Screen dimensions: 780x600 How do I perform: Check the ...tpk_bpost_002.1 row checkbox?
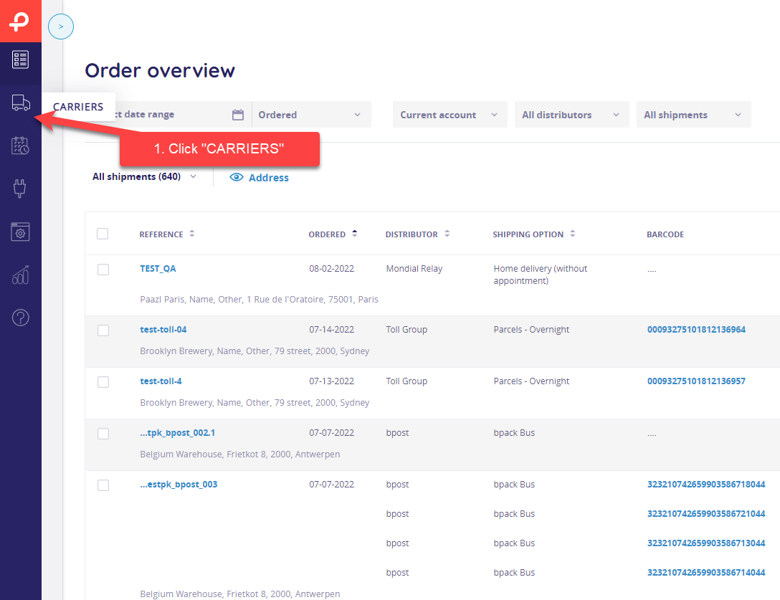tap(103, 434)
